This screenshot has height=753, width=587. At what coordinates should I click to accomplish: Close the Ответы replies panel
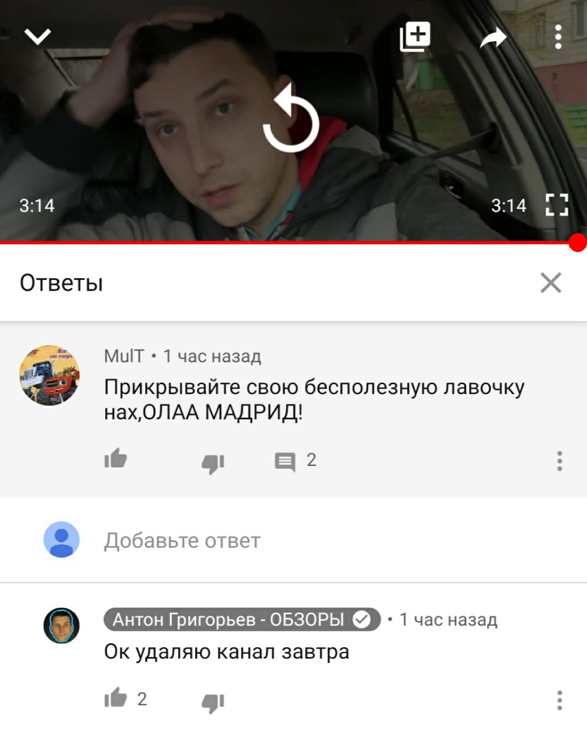coord(551,283)
